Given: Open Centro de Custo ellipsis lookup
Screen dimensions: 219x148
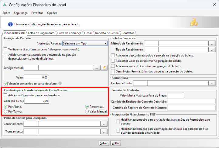Looking at the screenshot, I should (212, 83).
